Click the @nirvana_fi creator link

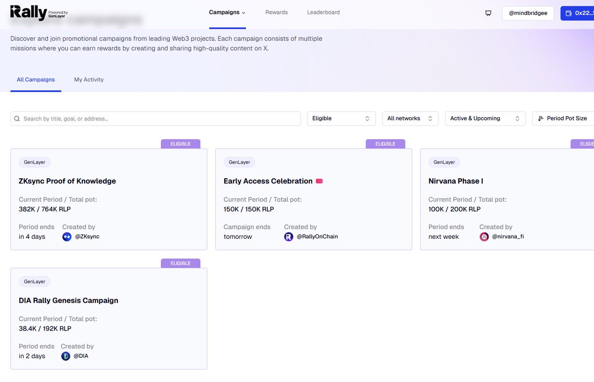(x=508, y=237)
